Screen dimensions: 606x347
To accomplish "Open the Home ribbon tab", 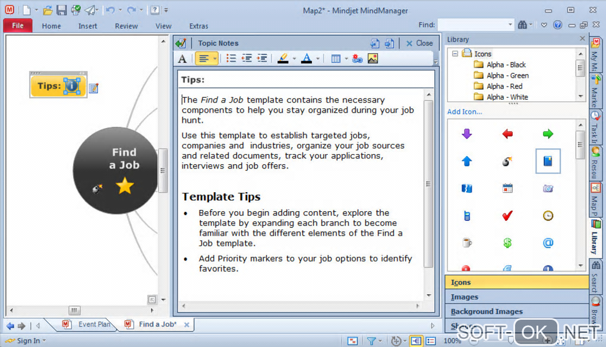I will click(52, 26).
